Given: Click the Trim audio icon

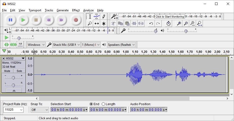Looking at the screenshot, I should click(x=134, y=23).
